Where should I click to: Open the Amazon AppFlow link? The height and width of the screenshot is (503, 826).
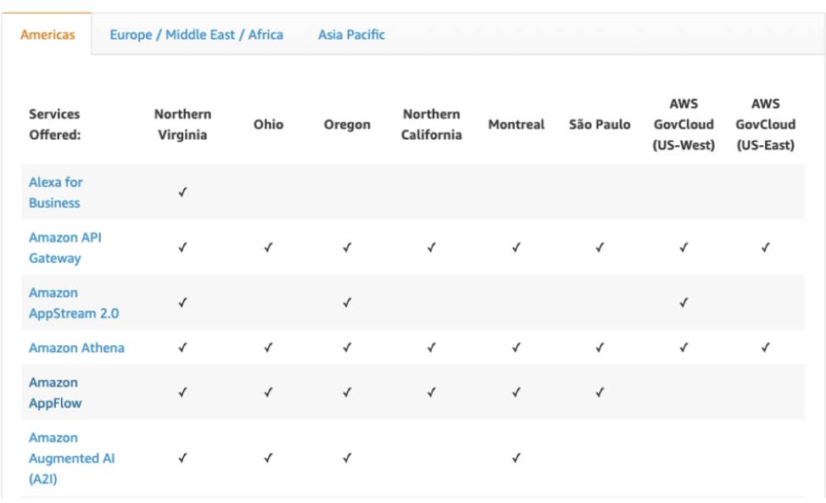(x=55, y=393)
